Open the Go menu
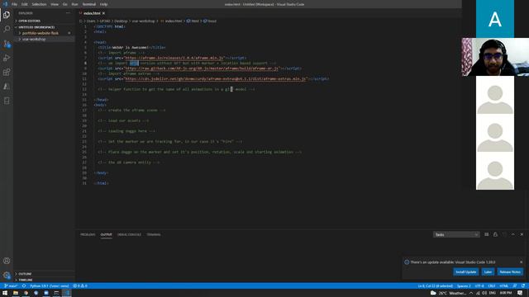This screenshot has width=529, height=297. coord(64,4)
